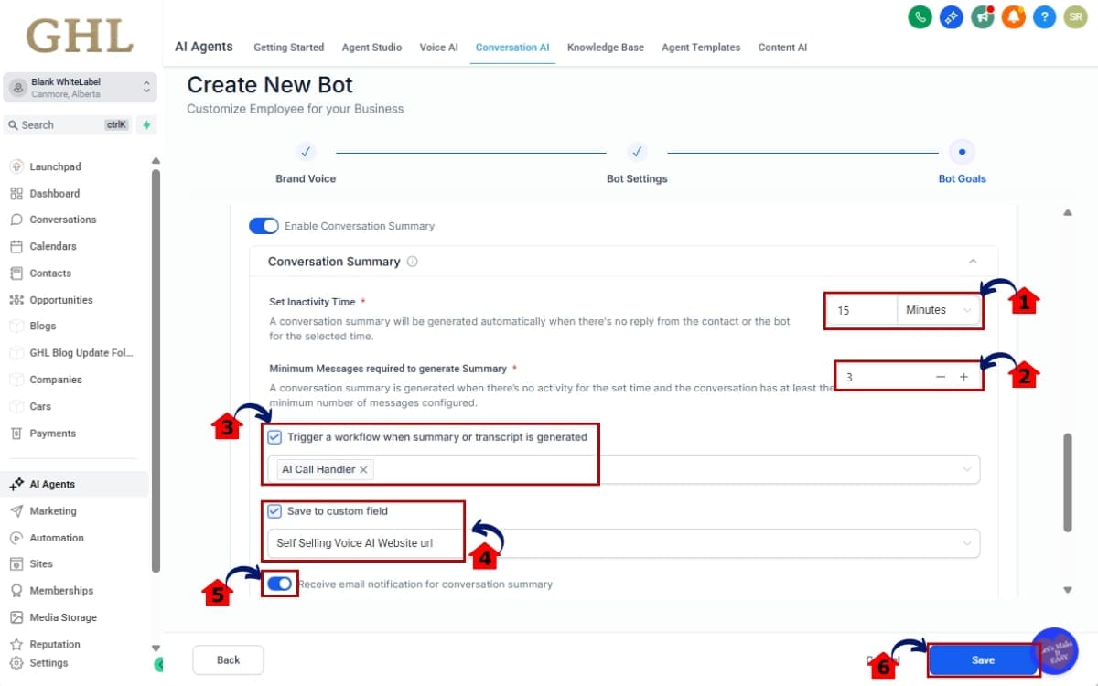Uncheck Trigger a workflow checkbox
Image resolution: width=1098 pixels, height=686 pixels.
[274, 437]
